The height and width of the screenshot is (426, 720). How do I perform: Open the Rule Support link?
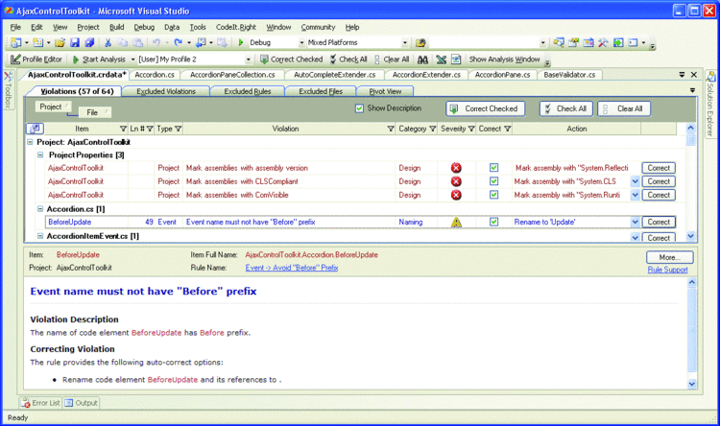[667, 270]
